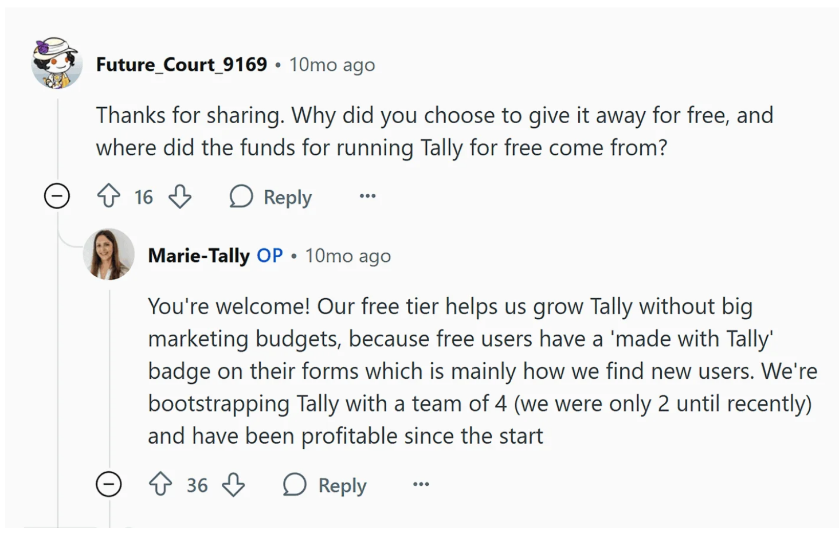
Task: Upvote Future_Court_9169's comment
Action: [x=108, y=197]
